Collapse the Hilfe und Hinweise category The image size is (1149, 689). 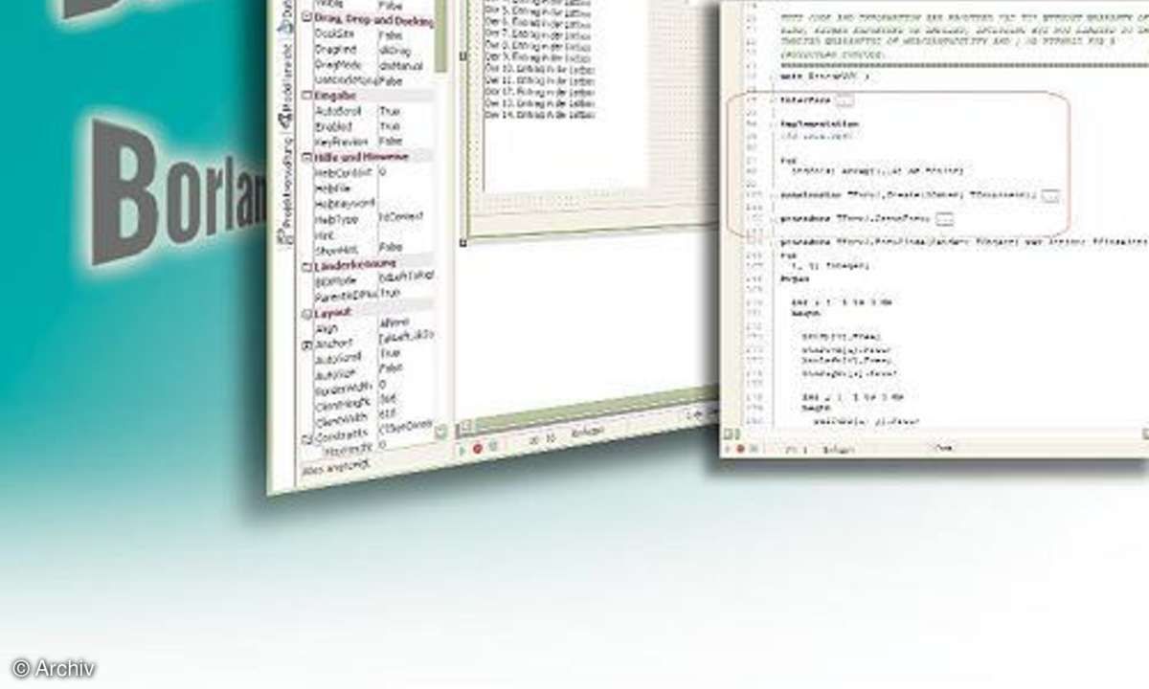[306, 156]
